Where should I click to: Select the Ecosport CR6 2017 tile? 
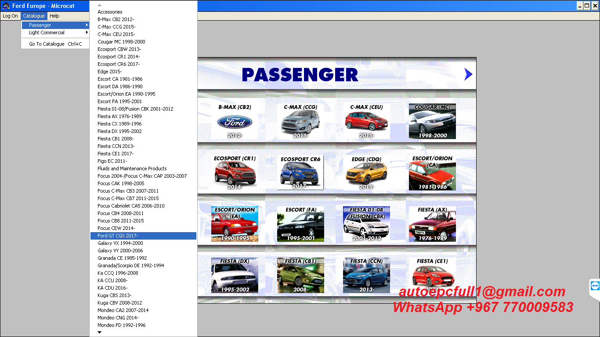click(x=300, y=173)
